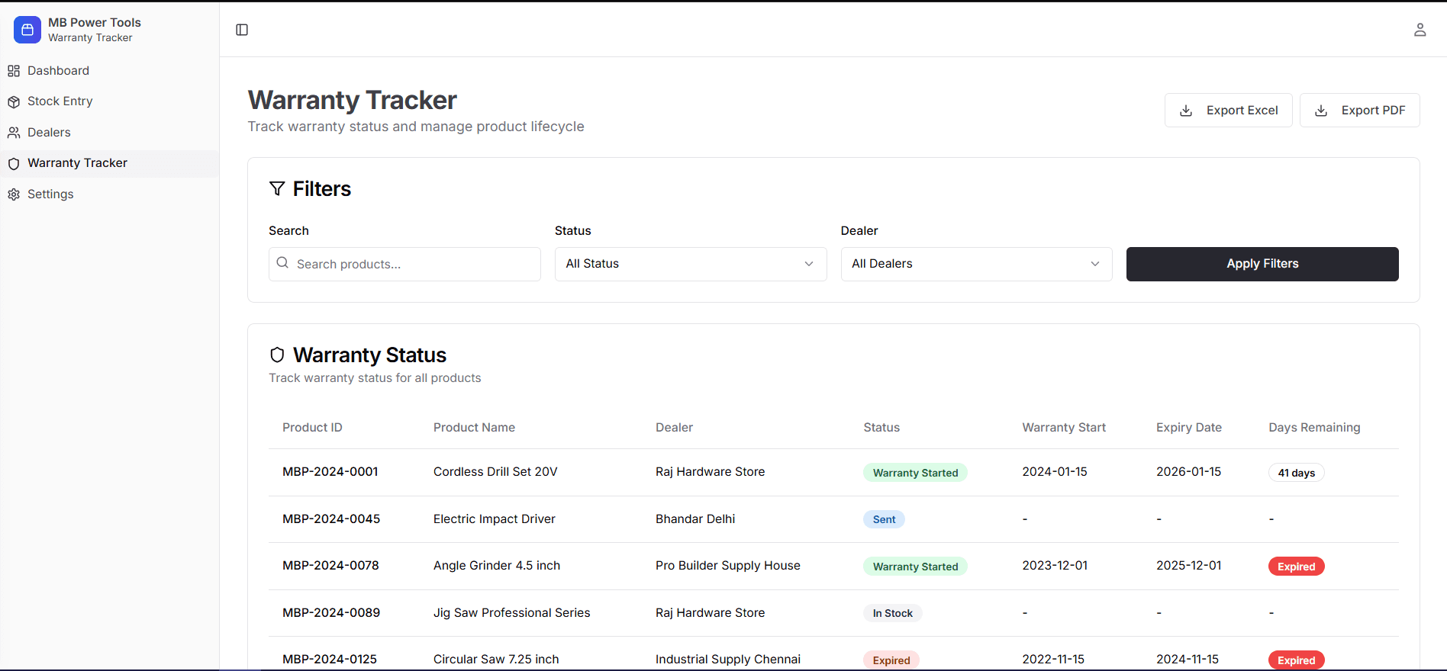This screenshot has height=671, width=1447.
Task: Toggle the sidebar collapse icon
Action: pos(242,30)
